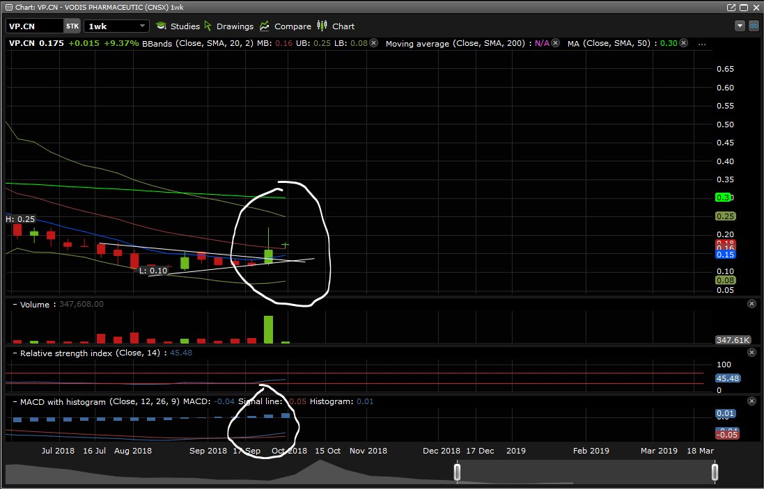The width and height of the screenshot is (764, 489).
Task: Collapse the Relative strength index panel
Action: tap(15, 353)
